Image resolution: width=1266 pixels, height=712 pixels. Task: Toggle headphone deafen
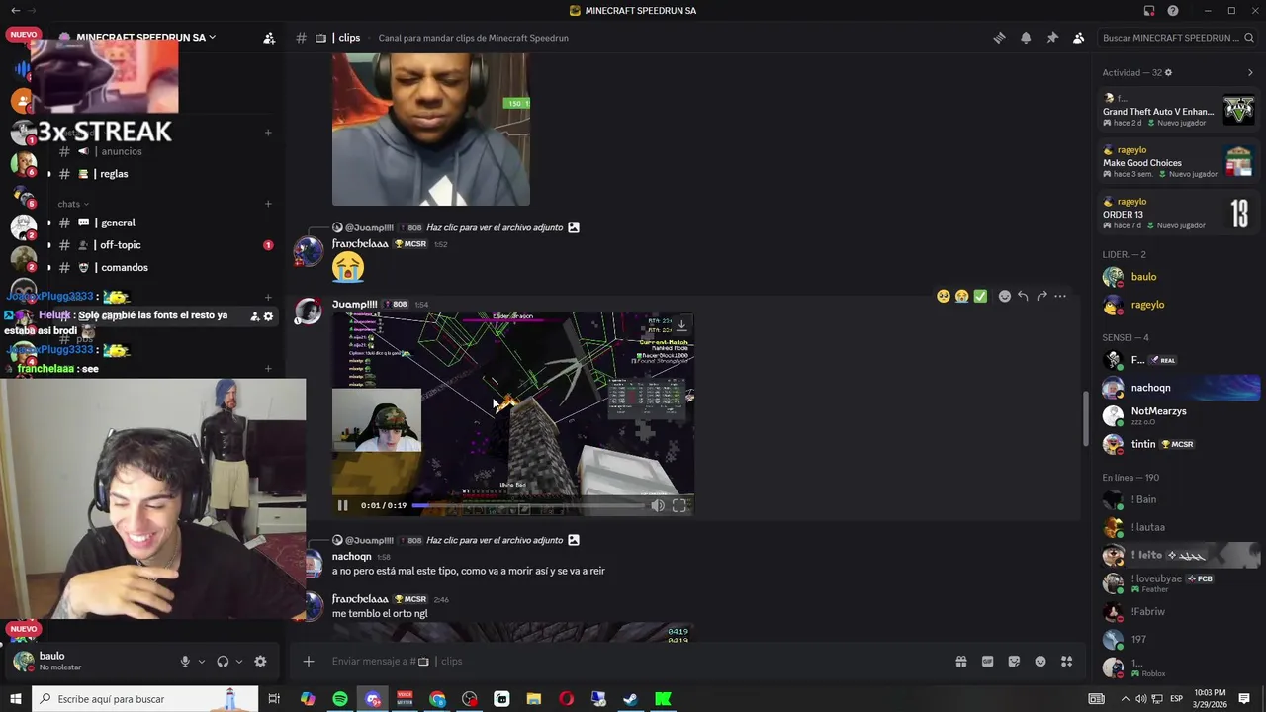223,662
